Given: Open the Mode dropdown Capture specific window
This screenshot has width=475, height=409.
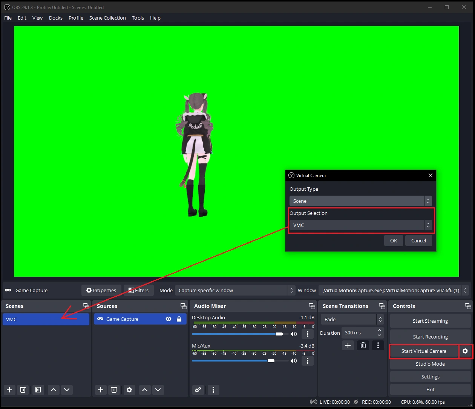Looking at the screenshot, I should tap(235, 290).
